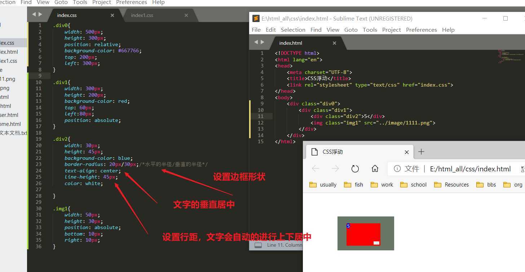The image size is (525, 272).
Task: Open the usually bookmark folder
Action: coord(323,185)
